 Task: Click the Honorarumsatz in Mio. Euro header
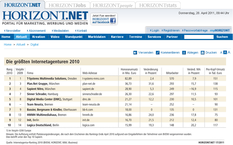(x=129, y=71)
